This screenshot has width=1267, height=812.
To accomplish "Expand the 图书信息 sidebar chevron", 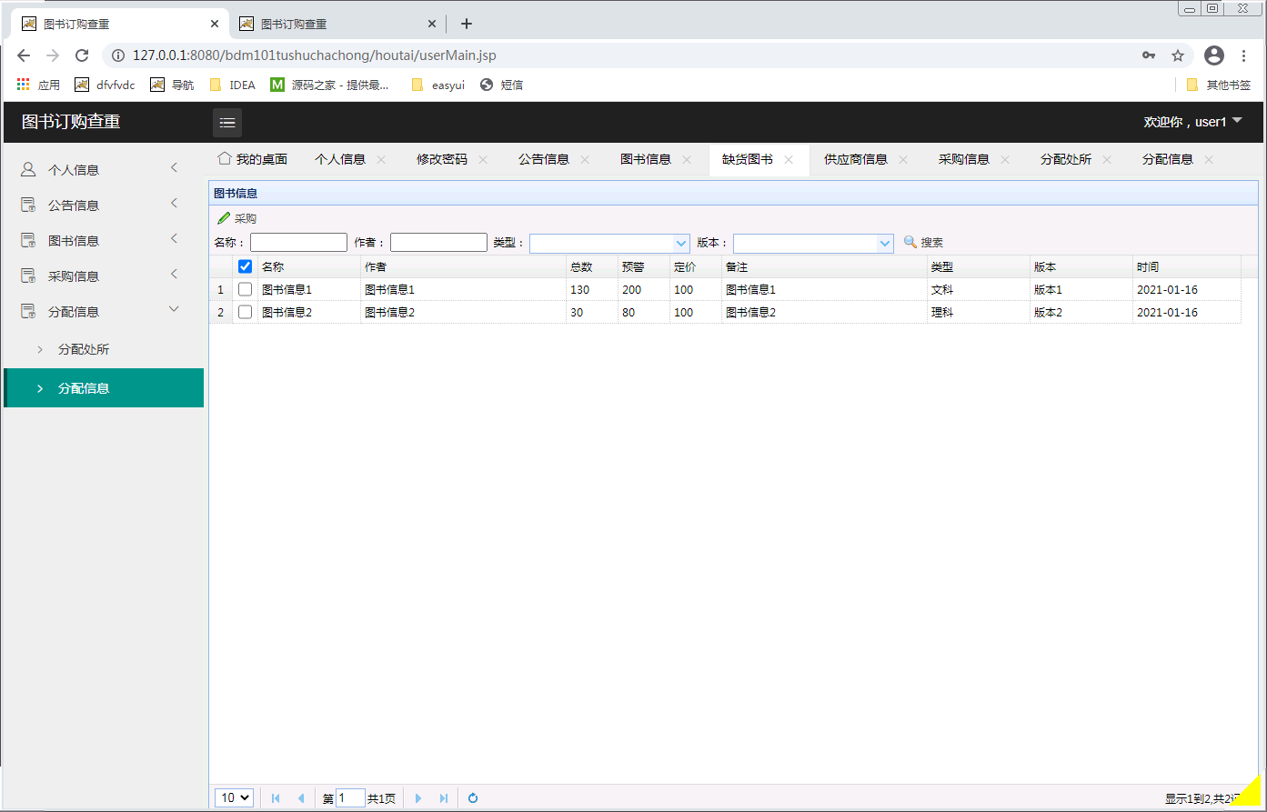I will [x=175, y=238].
